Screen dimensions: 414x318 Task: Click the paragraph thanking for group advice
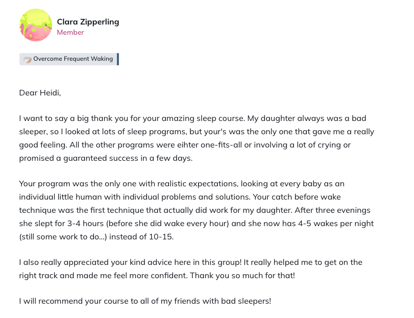(191, 268)
